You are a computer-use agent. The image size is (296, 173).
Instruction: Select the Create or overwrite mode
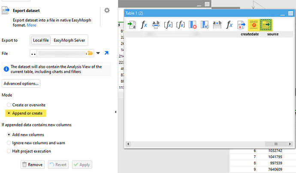pos(9,105)
